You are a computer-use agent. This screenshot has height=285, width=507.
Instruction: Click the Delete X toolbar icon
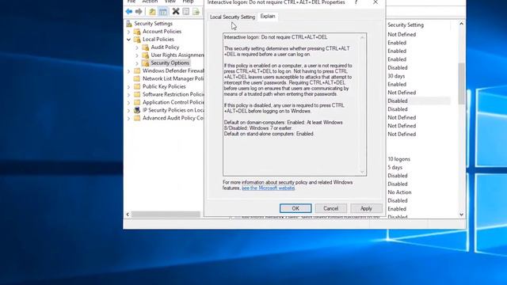[x=176, y=12]
